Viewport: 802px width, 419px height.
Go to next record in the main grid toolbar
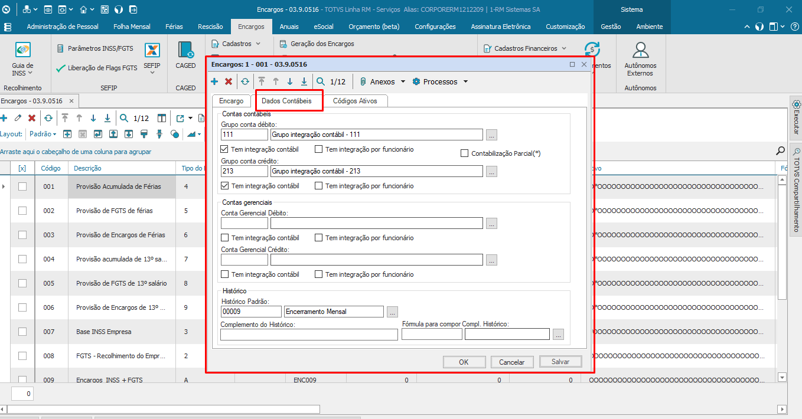click(x=93, y=118)
